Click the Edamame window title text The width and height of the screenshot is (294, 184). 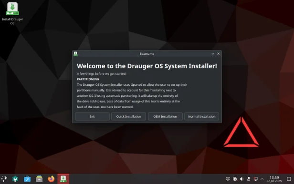pyautogui.click(x=147, y=54)
